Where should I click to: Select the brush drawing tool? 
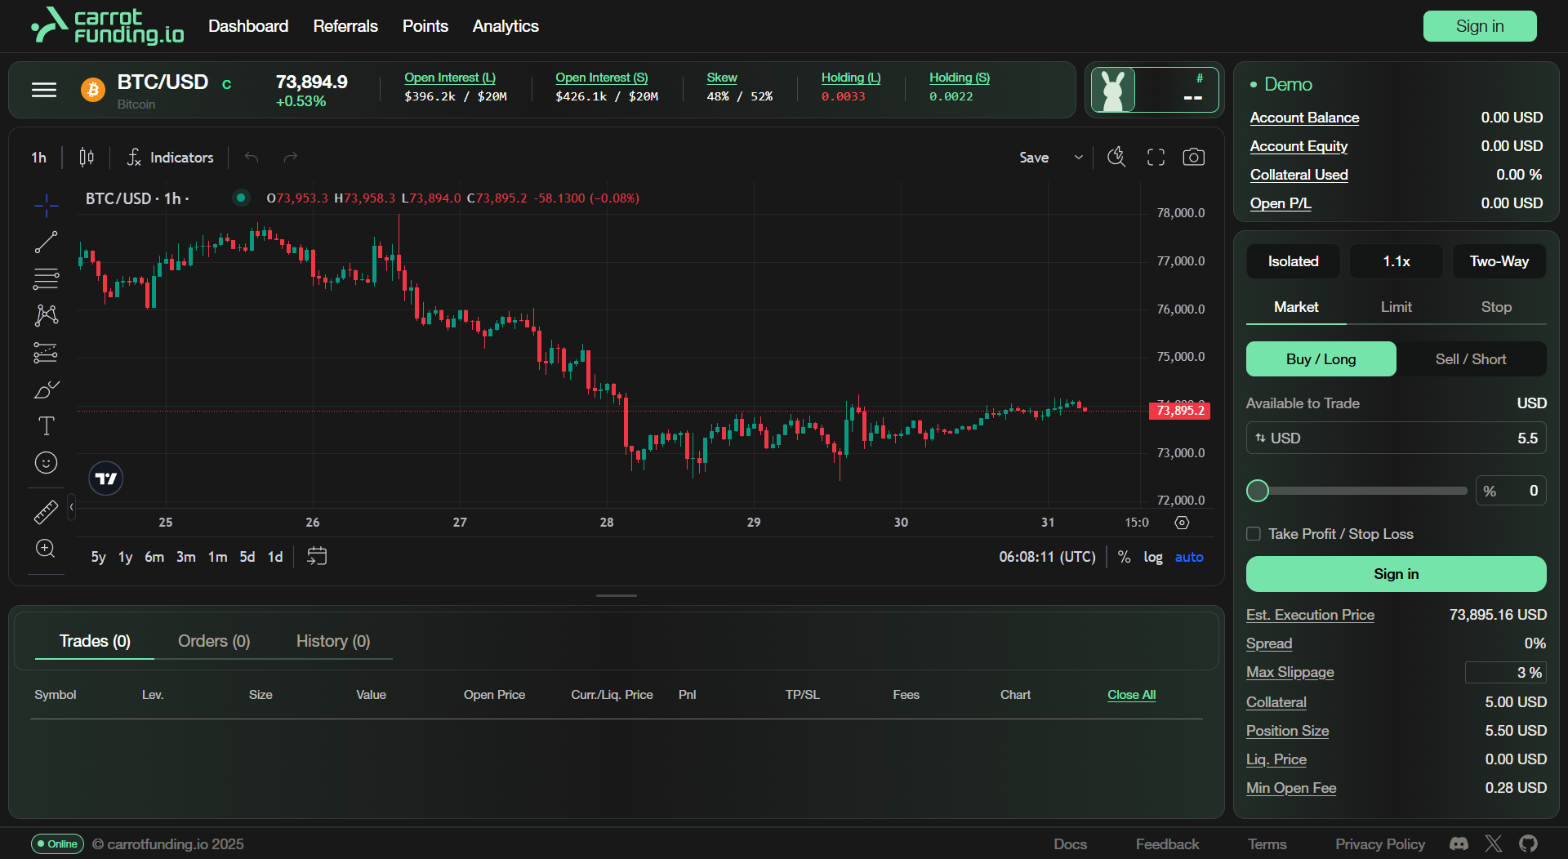pyautogui.click(x=47, y=389)
